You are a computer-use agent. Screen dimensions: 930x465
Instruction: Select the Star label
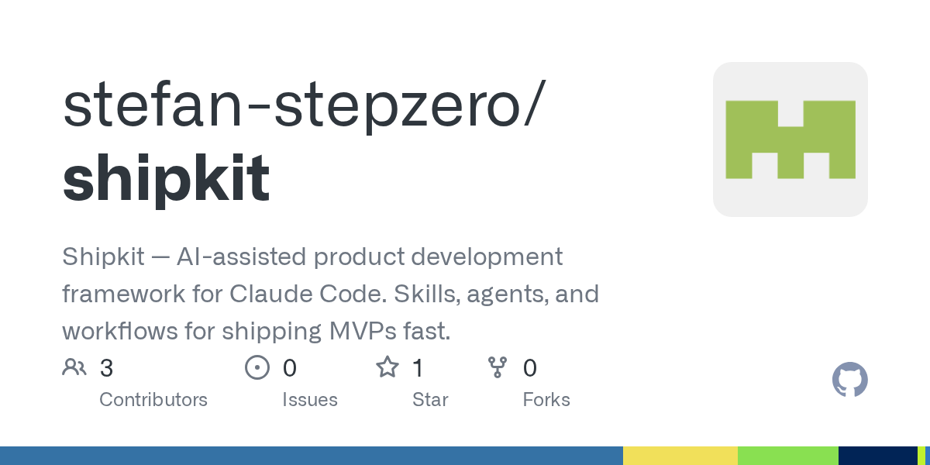pos(430,400)
